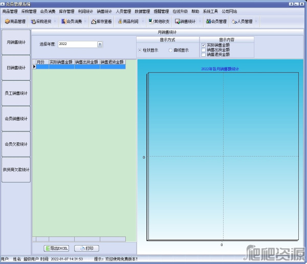Select the 柱状显示 radio button
The height and width of the screenshot is (264, 307).
coord(140,50)
